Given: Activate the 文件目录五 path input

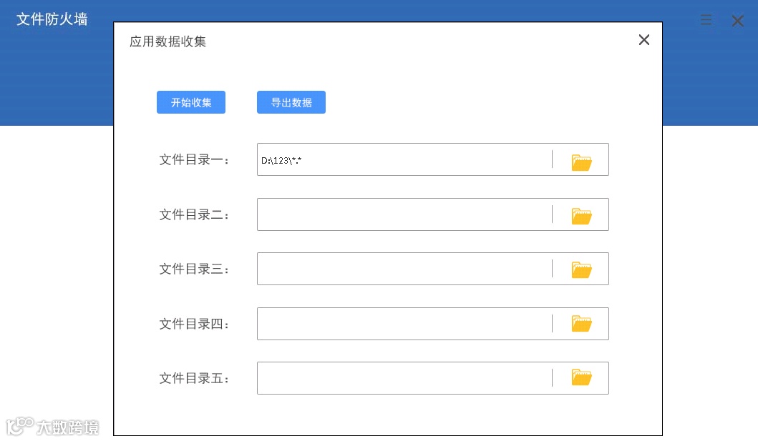Looking at the screenshot, I should tap(404, 378).
